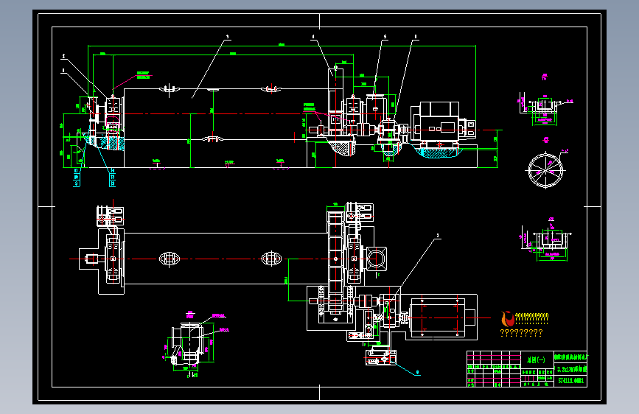Image resolution: width=639 pixels, height=414 pixels.
Task: Select the drive motor rectangle in plan view
Action: (x=438, y=317)
